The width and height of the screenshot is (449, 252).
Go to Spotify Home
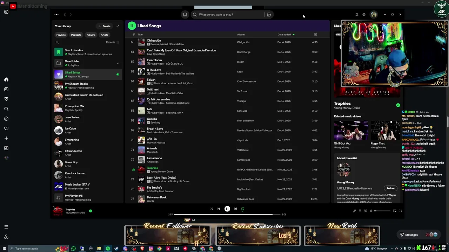pyautogui.click(x=185, y=15)
